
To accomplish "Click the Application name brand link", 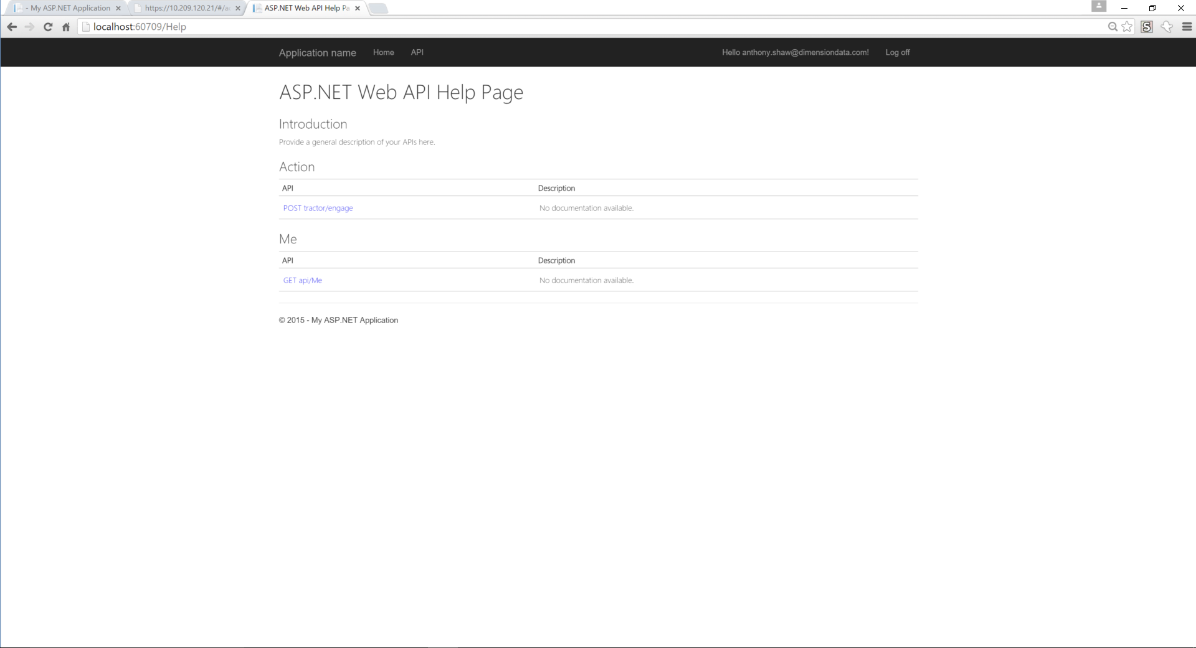I will [x=317, y=52].
